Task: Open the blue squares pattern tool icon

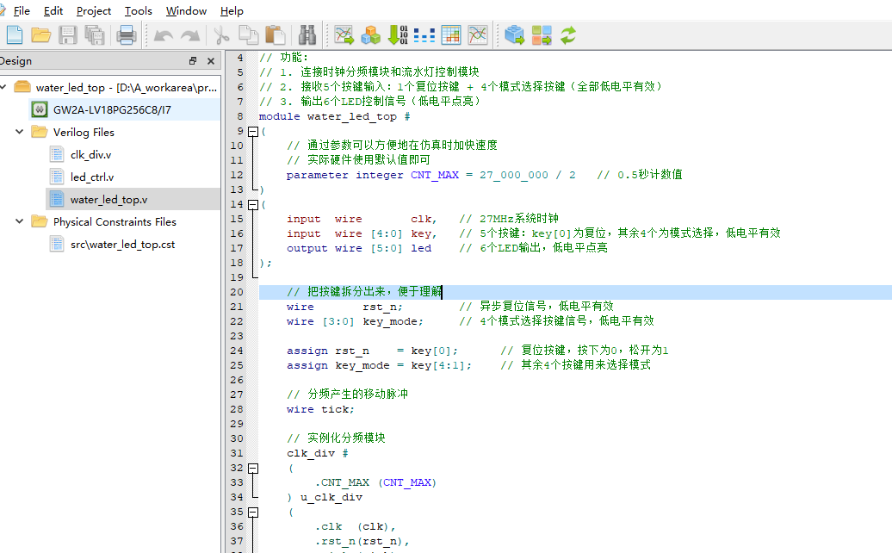Action: pos(424,35)
